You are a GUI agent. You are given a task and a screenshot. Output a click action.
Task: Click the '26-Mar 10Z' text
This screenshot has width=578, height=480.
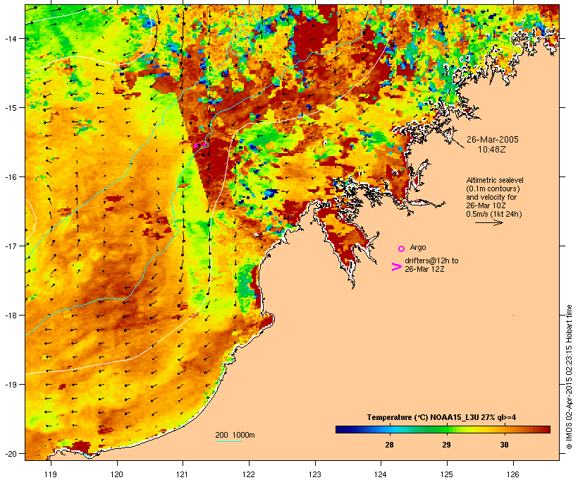click(x=486, y=205)
